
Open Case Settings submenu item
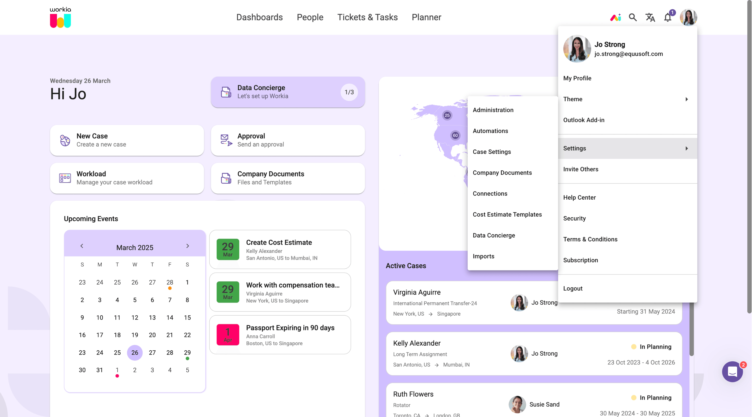512,152
